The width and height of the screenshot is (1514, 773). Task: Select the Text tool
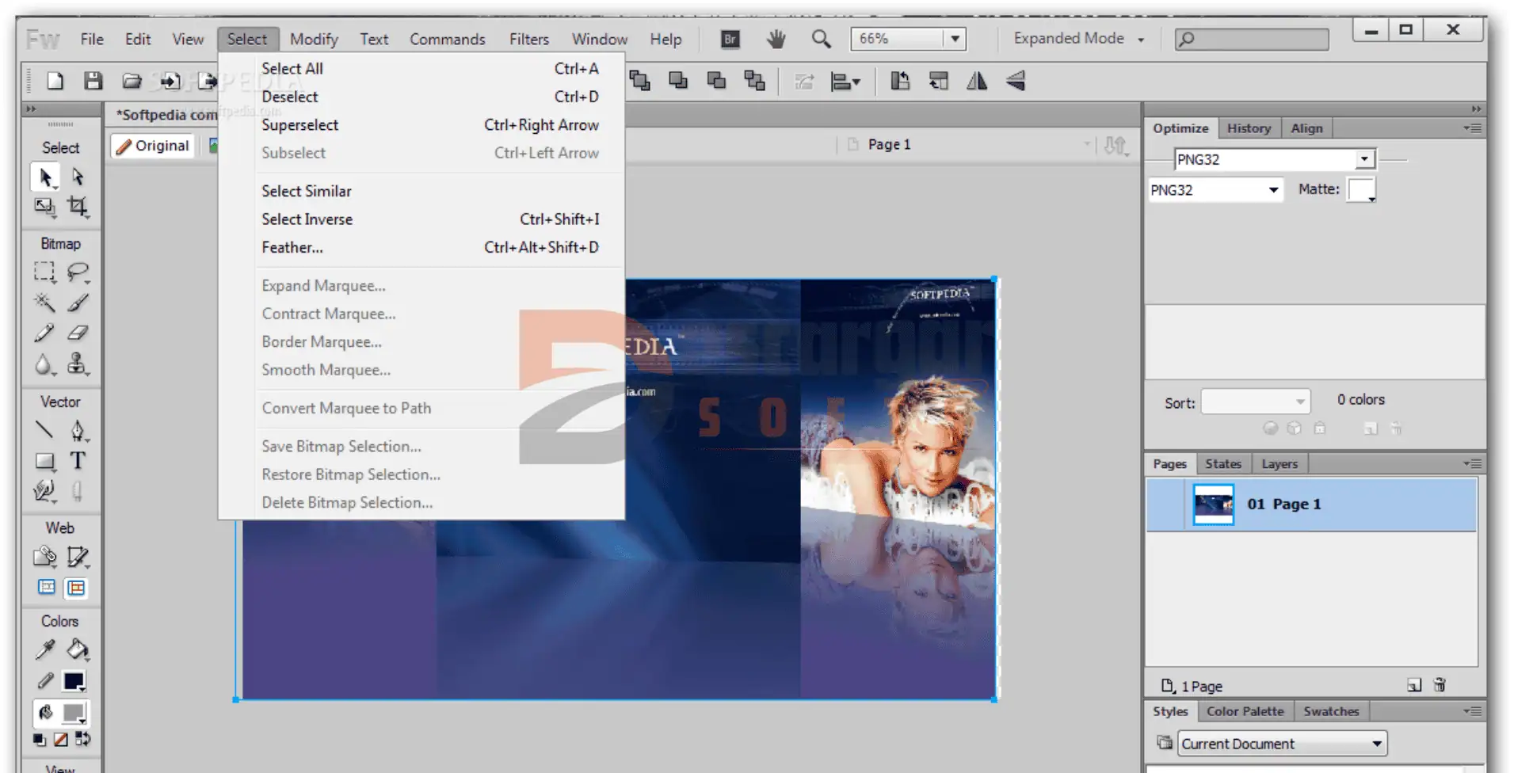(x=78, y=461)
